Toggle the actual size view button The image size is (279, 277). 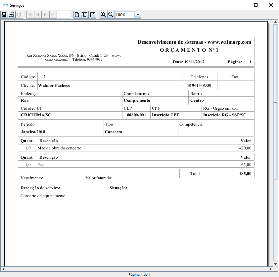coord(77,15)
